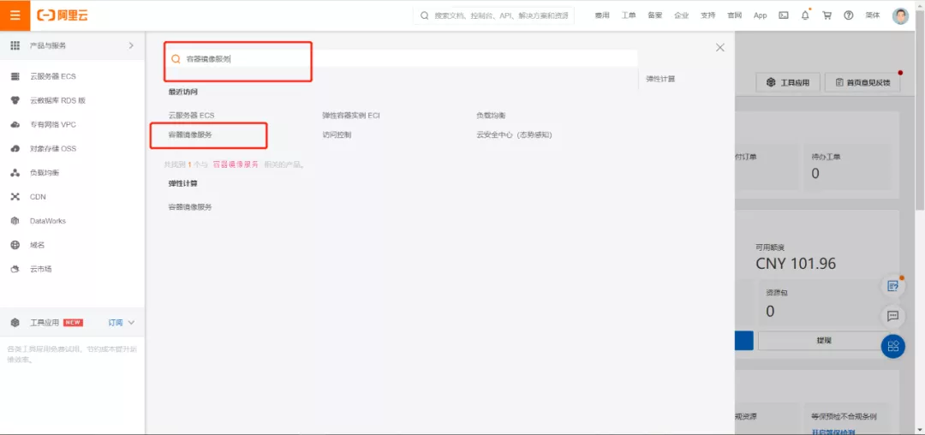The width and height of the screenshot is (925, 435).
Task: Open the notifications bell
Action: click(805, 15)
